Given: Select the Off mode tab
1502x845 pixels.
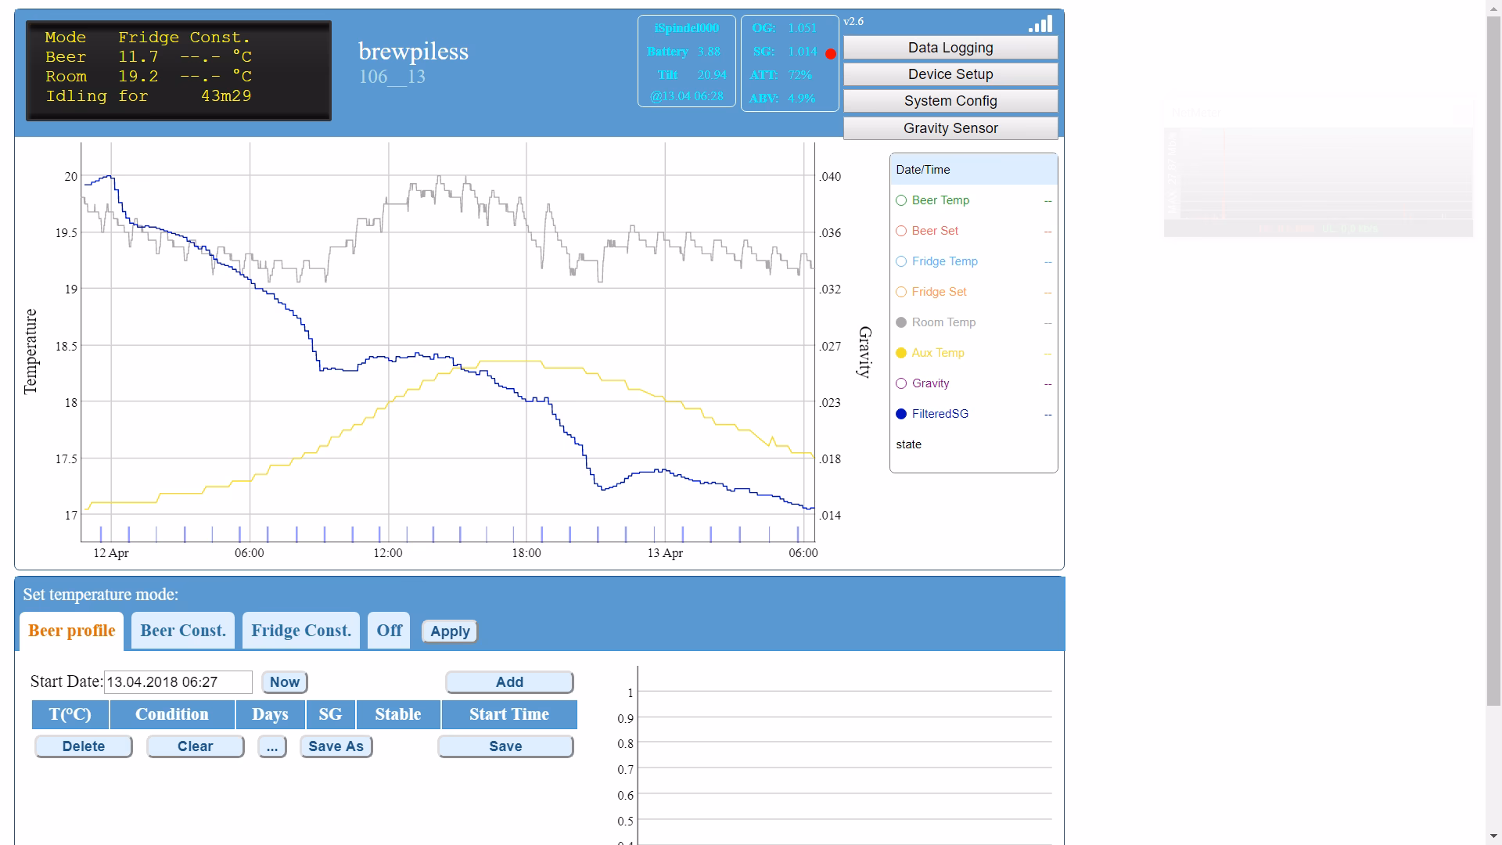Looking at the screenshot, I should click(389, 631).
